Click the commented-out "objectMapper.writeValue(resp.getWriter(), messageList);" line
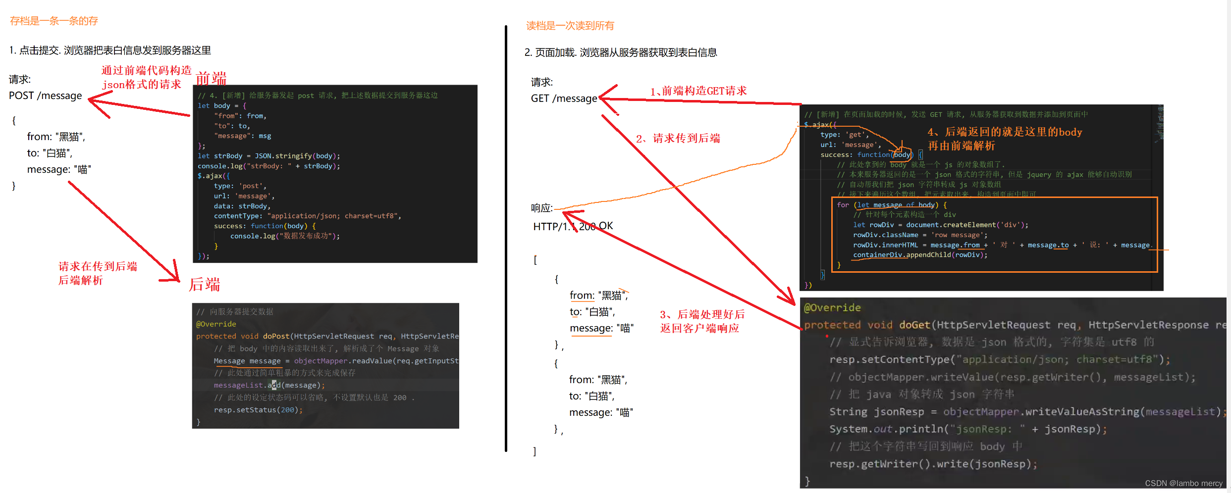Screen dimensions: 1231x493 click(1013, 377)
